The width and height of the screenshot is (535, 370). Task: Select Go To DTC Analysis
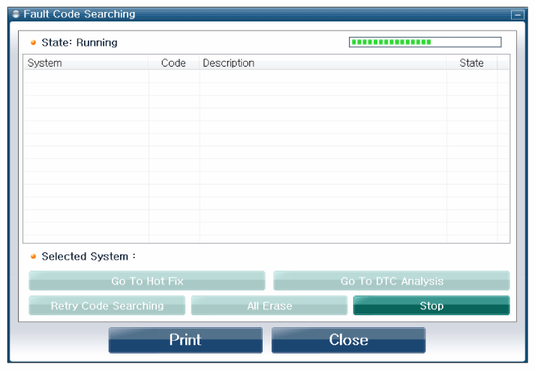(392, 281)
